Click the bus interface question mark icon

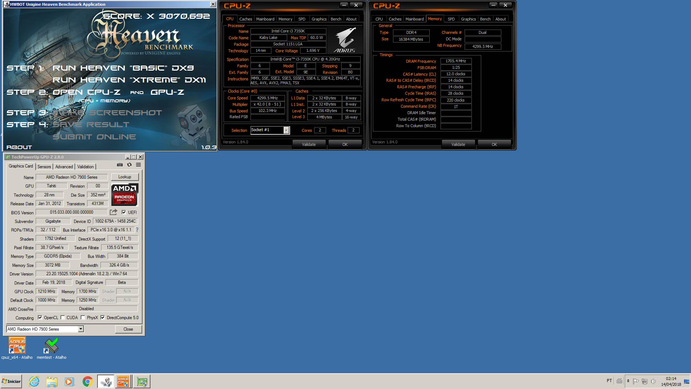point(137,230)
